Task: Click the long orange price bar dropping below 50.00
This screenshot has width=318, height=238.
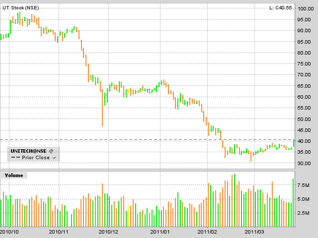Action: coord(102,108)
